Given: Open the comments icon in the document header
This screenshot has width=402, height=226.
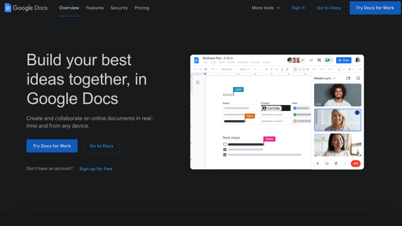Looking at the screenshot, I should [319, 60].
